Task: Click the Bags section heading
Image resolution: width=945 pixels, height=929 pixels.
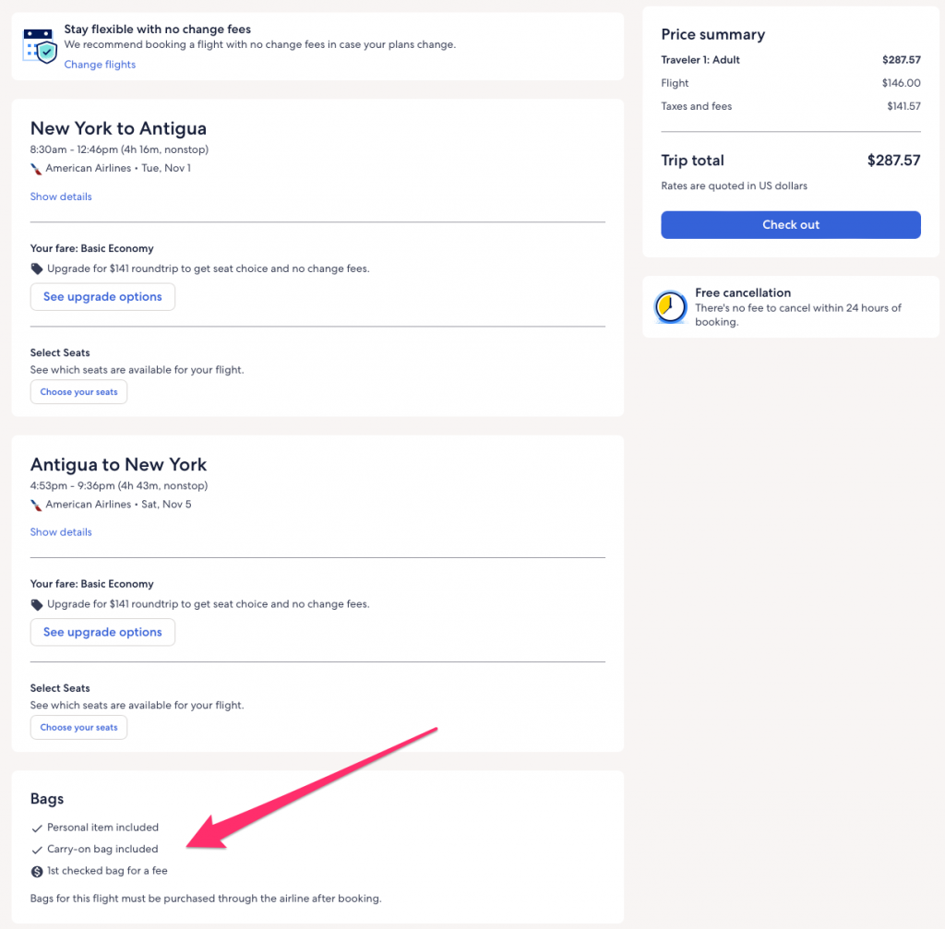Action: tap(47, 799)
